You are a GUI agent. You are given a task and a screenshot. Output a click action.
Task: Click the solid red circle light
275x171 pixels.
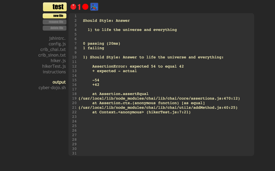(85, 7)
